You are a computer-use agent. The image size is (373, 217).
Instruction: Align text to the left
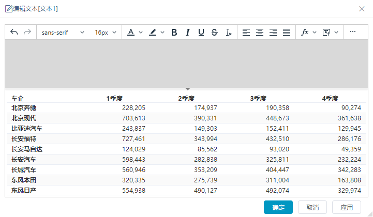(x=246, y=32)
